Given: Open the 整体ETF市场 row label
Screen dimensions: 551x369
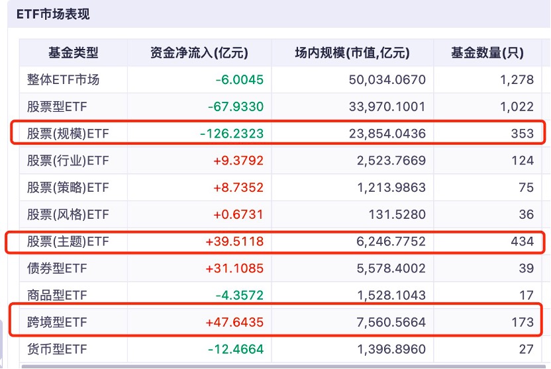Looking at the screenshot, I should tap(63, 80).
